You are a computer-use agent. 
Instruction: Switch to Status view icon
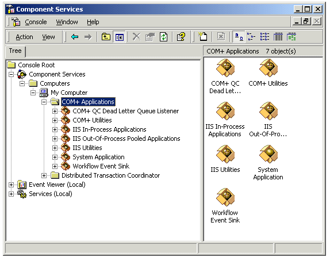[291, 37]
